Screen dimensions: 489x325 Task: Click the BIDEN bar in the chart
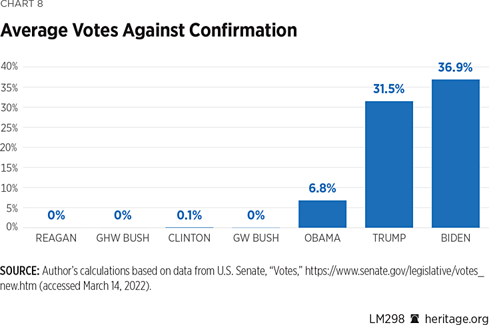(x=455, y=154)
